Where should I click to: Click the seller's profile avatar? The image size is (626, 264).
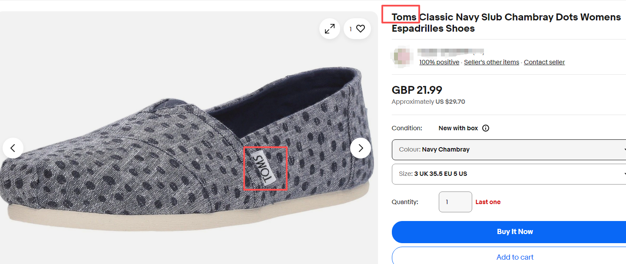click(401, 57)
